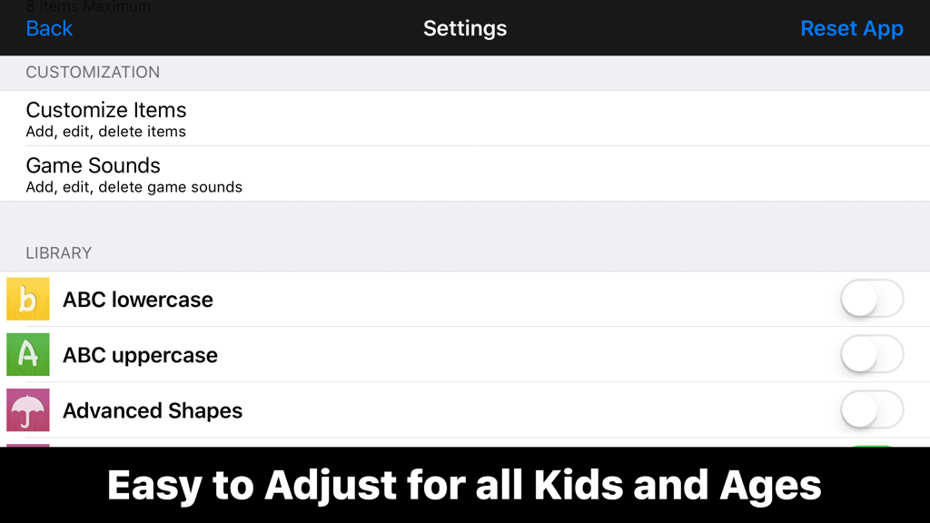The image size is (930, 523).
Task: Tap Back to exit Settings
Action: tap(48, 28)
